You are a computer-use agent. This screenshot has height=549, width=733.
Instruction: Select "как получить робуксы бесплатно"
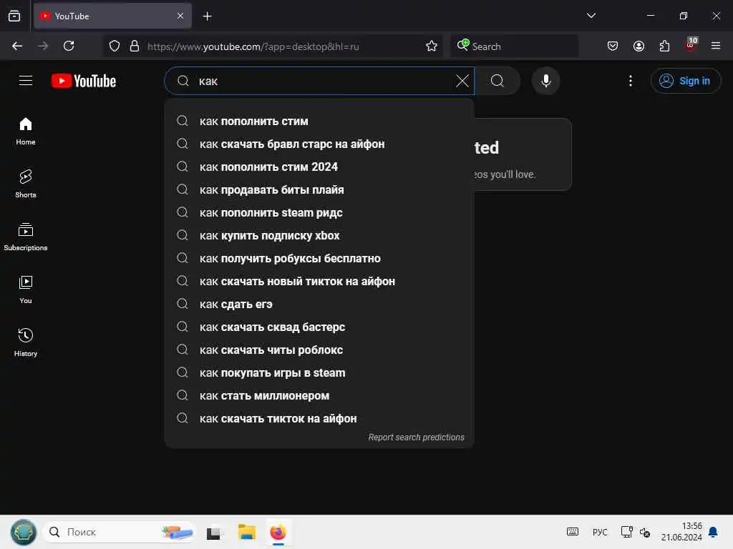[x=319, y=258]
